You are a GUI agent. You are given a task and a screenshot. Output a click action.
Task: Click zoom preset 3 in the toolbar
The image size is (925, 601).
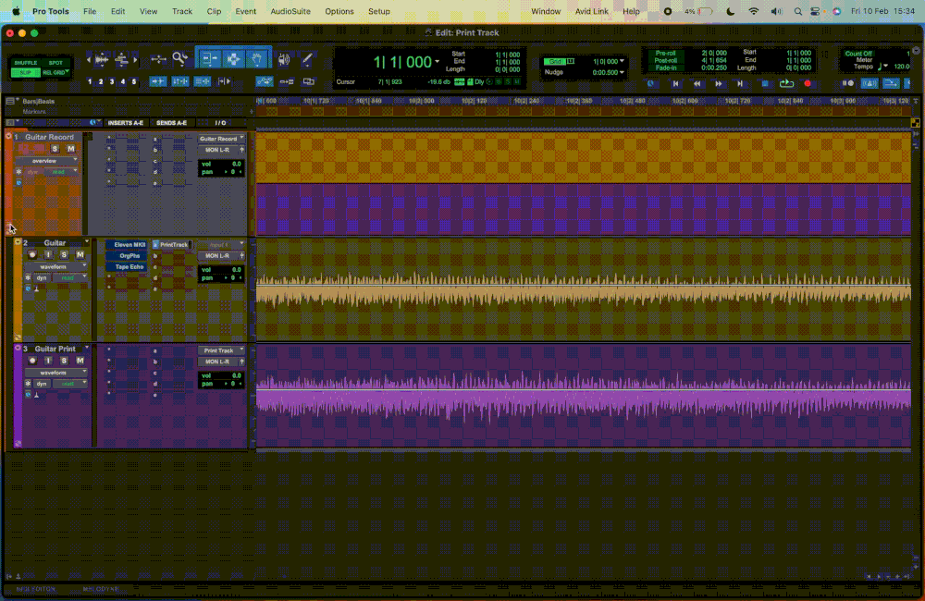point(112,81)
